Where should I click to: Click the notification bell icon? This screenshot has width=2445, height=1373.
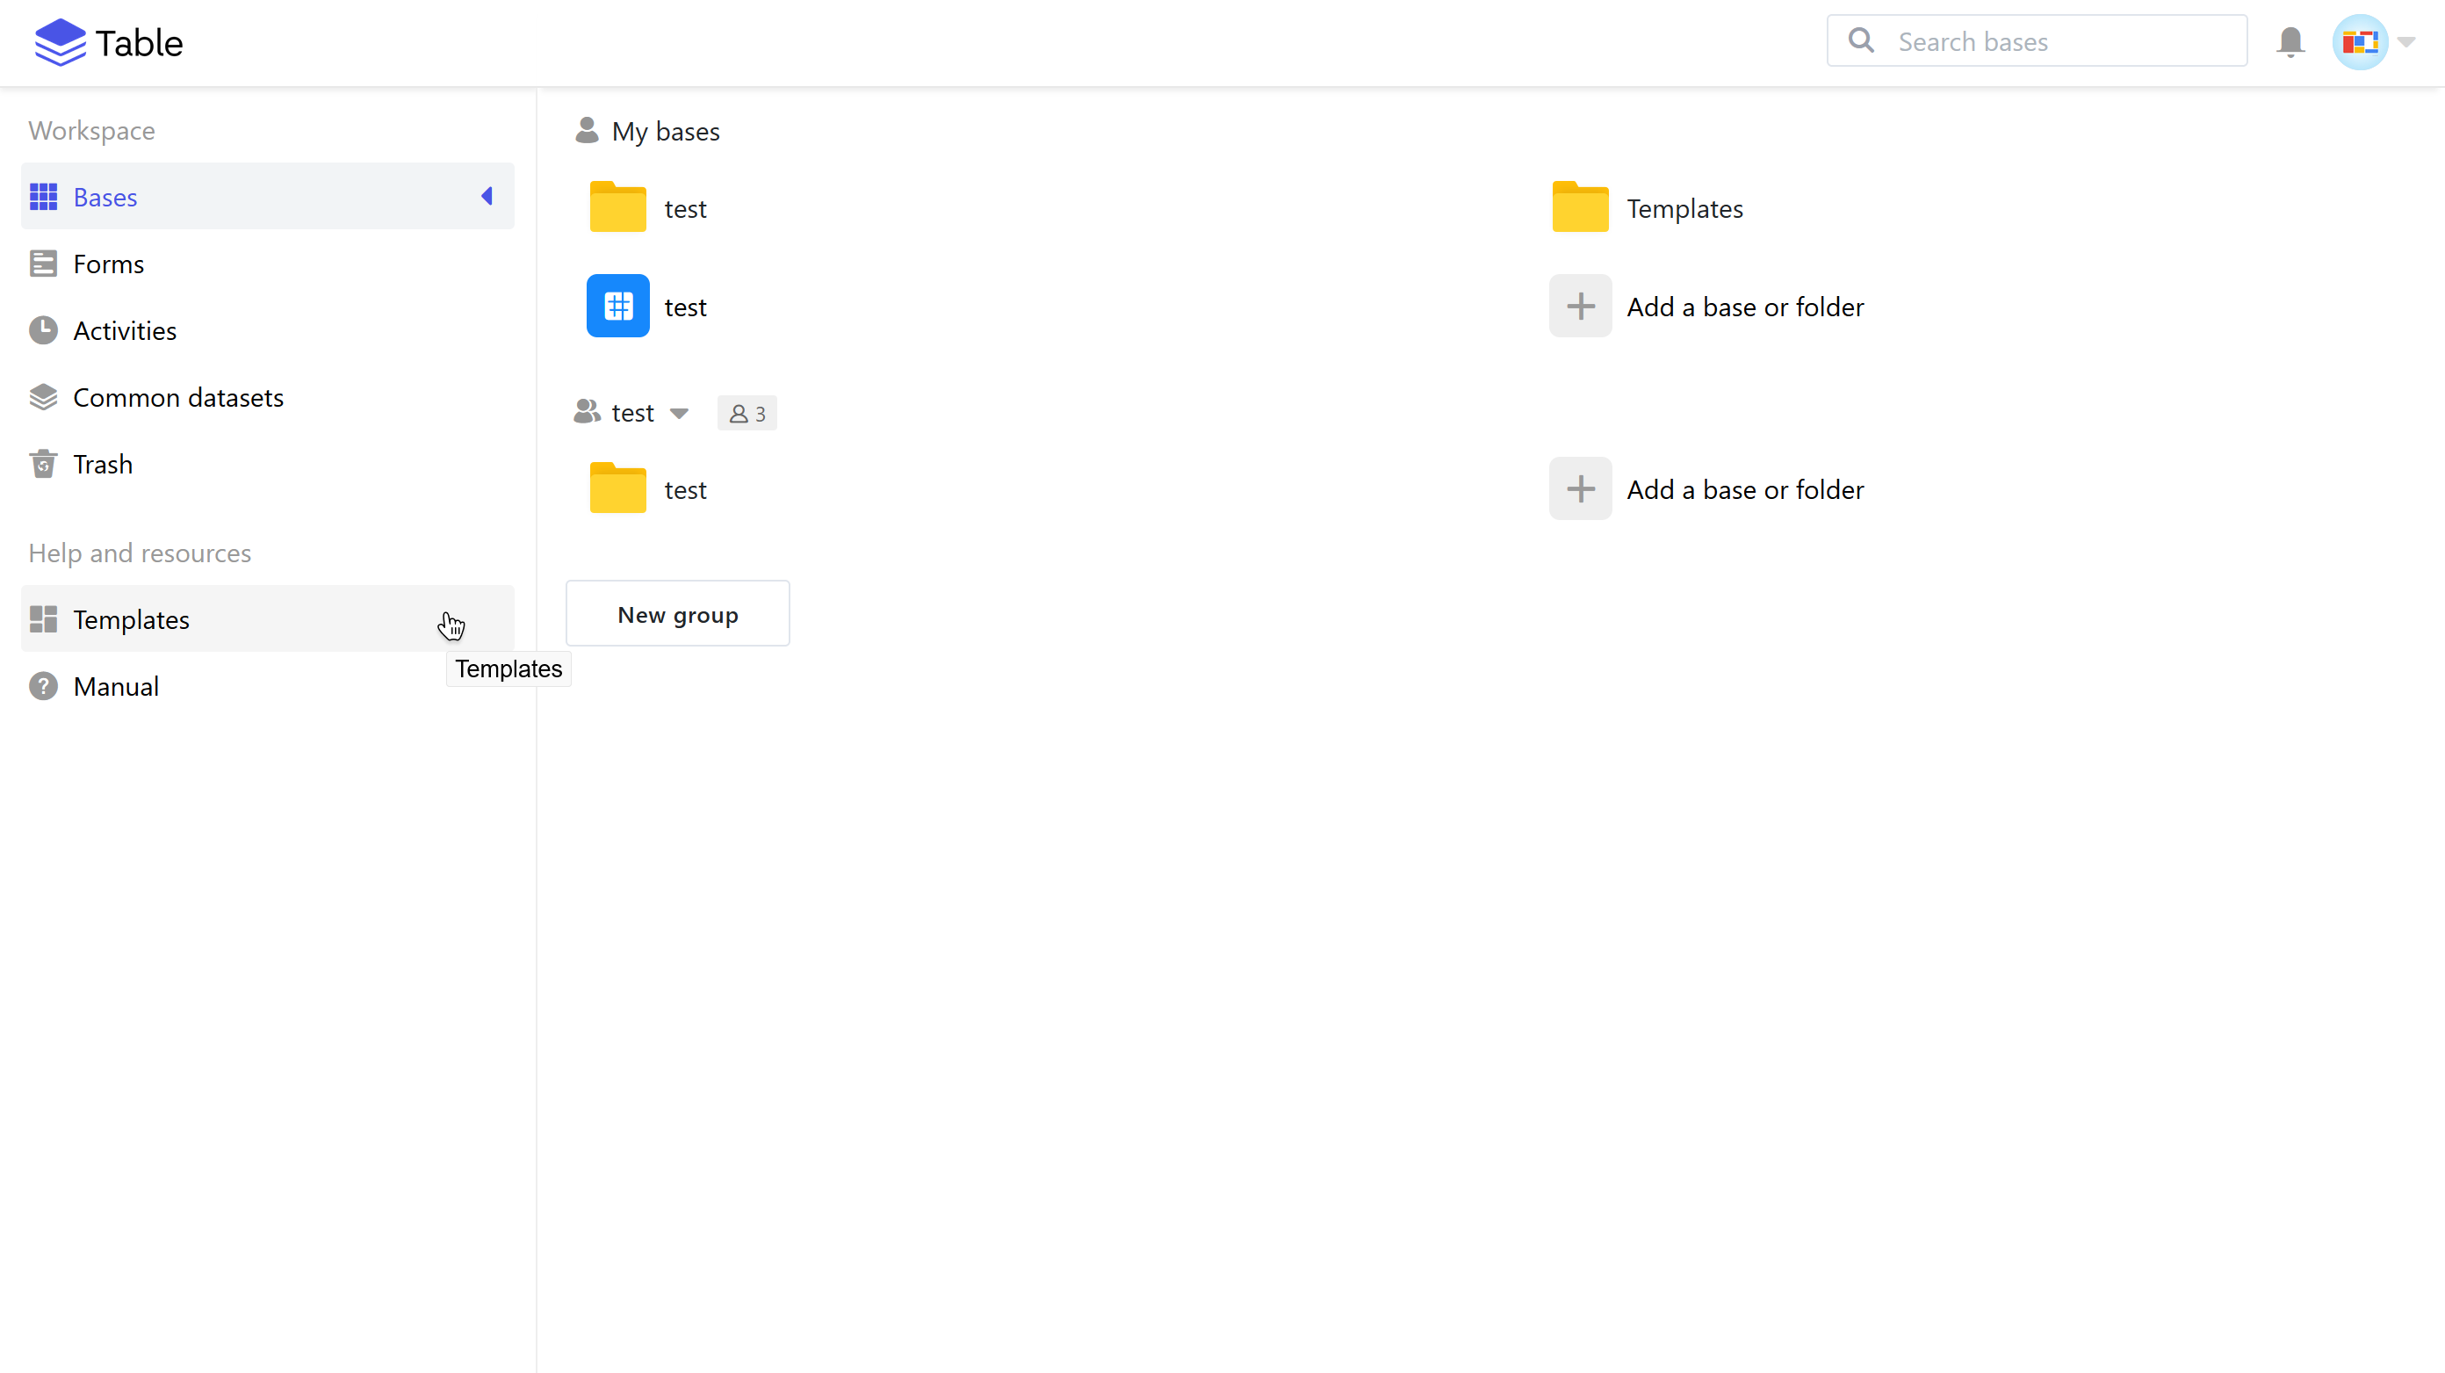tap(2290, 42)
